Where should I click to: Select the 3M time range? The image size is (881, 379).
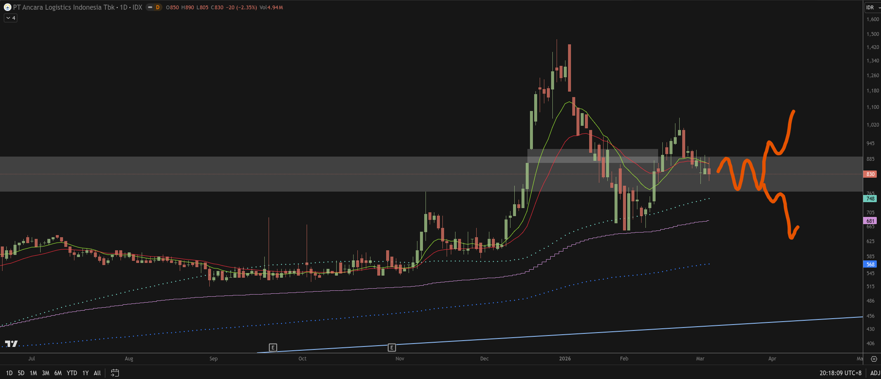click(46, 373)
